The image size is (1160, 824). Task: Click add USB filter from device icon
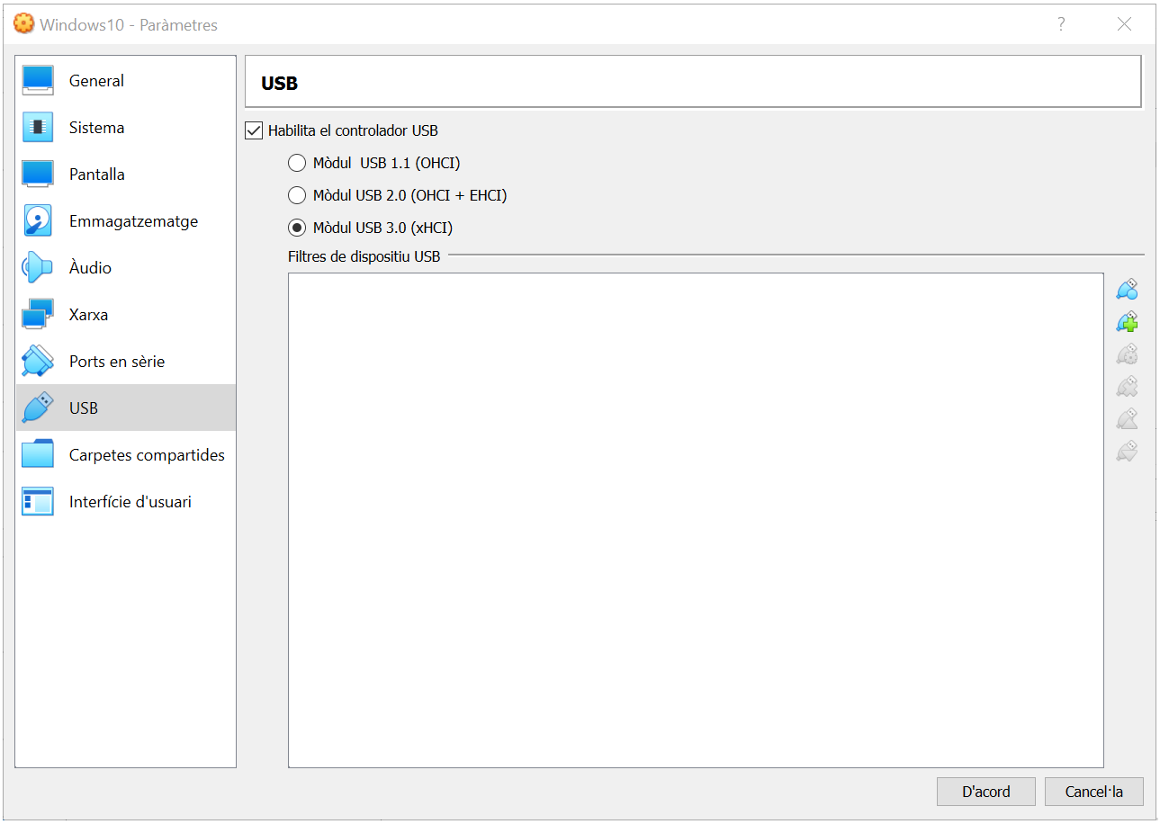tap(1127, 322)
